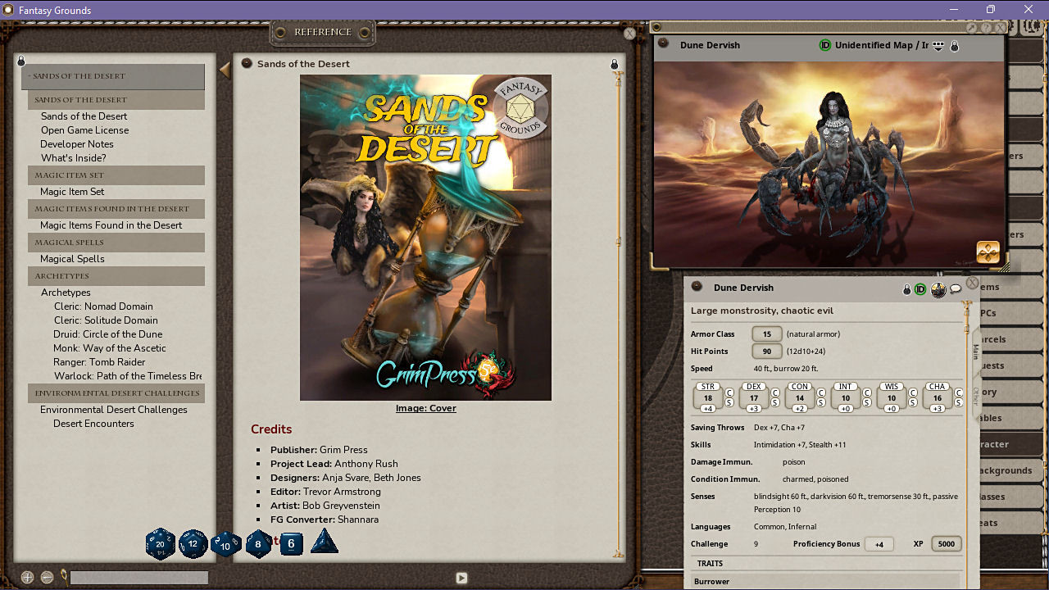The image size is (1049, 590).
Task: Collapse the reference index with the side chevron
Action: click(x=223, y=68)
